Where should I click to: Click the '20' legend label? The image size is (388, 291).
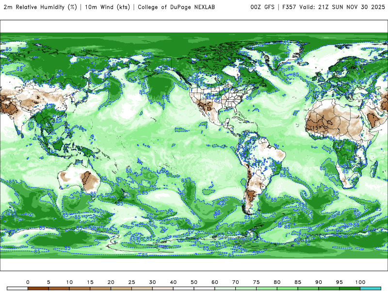(x=111, y=282)
